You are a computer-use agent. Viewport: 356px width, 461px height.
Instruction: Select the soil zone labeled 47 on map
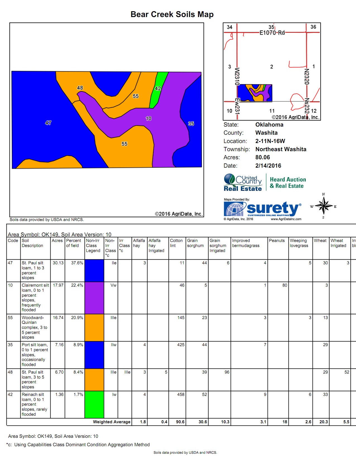pyautogui.click(x=48, y=123)
